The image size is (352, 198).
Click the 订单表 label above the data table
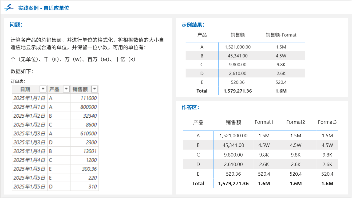point(18,82)
